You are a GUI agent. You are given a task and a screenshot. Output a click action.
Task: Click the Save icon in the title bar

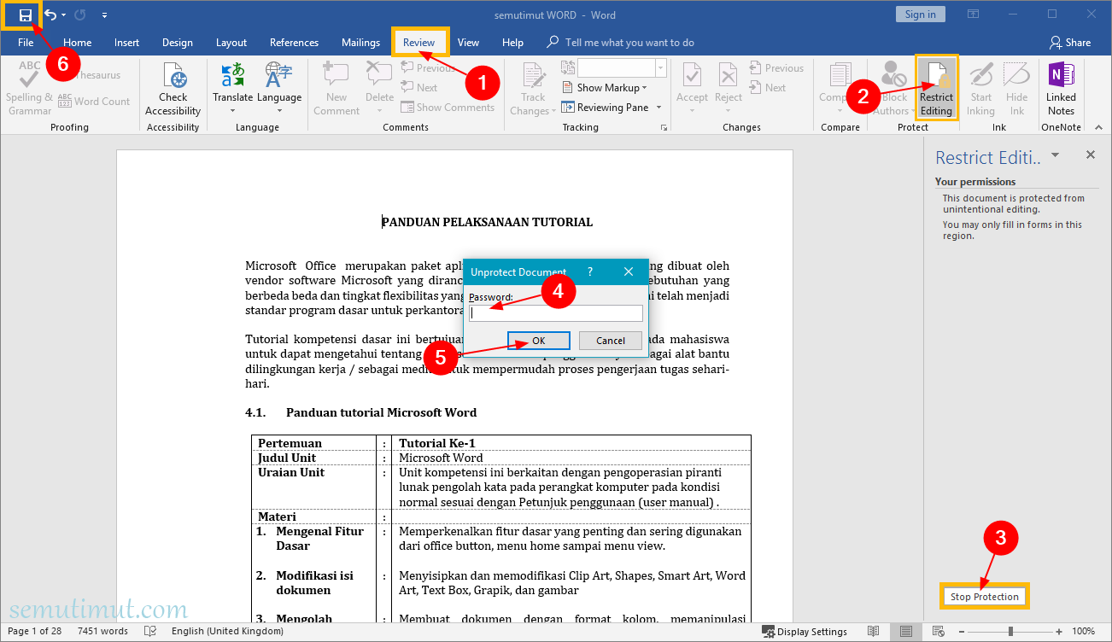[x=26, y=15]
